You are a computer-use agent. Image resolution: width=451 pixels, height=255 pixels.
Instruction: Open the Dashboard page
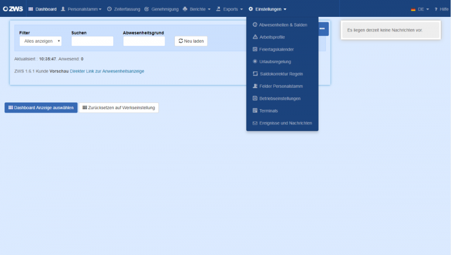pyautogui.click(x=43, y=9)
